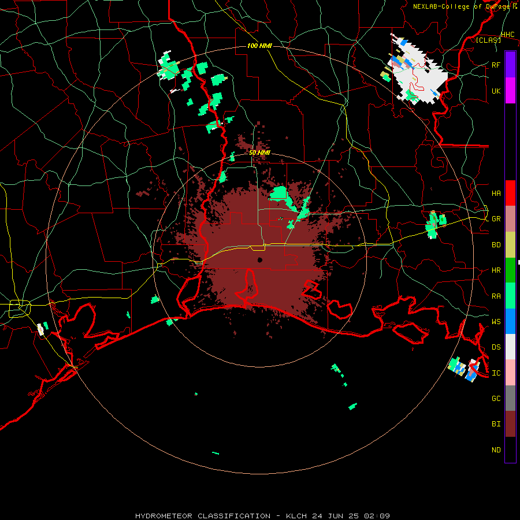Click the blue WS legend color swatch
Image resolution: width=520 pixels, height=520 pixels.
510,321
